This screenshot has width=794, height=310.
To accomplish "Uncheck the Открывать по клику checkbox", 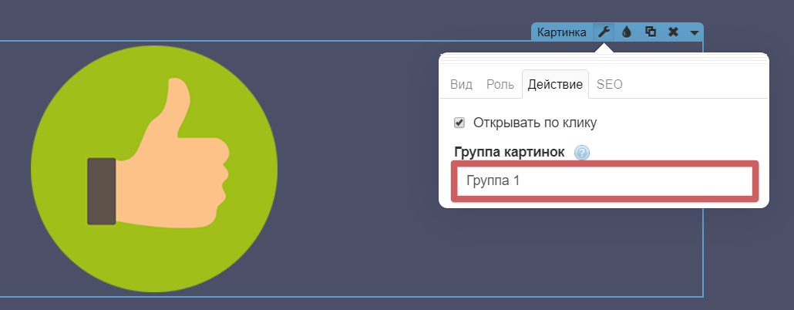I will 459,123.
